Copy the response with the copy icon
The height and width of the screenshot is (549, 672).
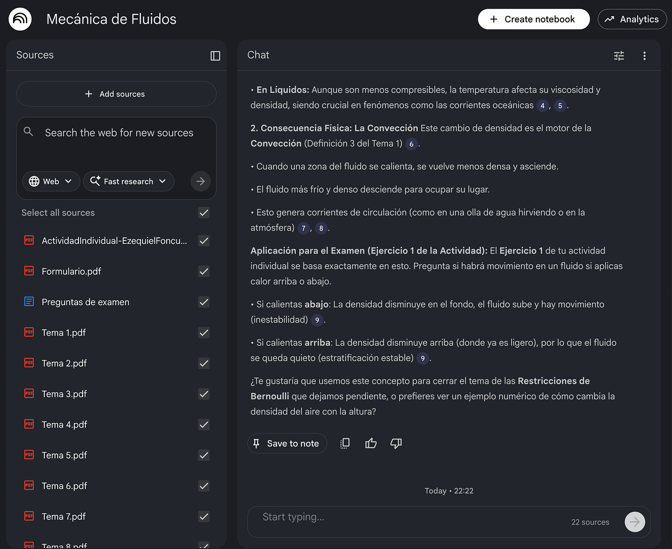[x=345, y=443]
